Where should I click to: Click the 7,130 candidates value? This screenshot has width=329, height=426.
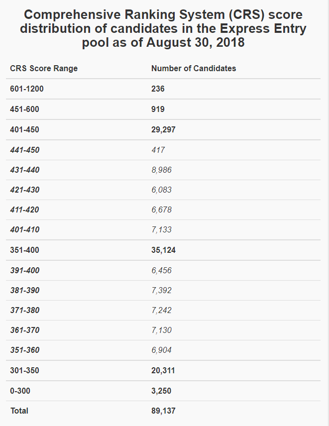[161, 330]
